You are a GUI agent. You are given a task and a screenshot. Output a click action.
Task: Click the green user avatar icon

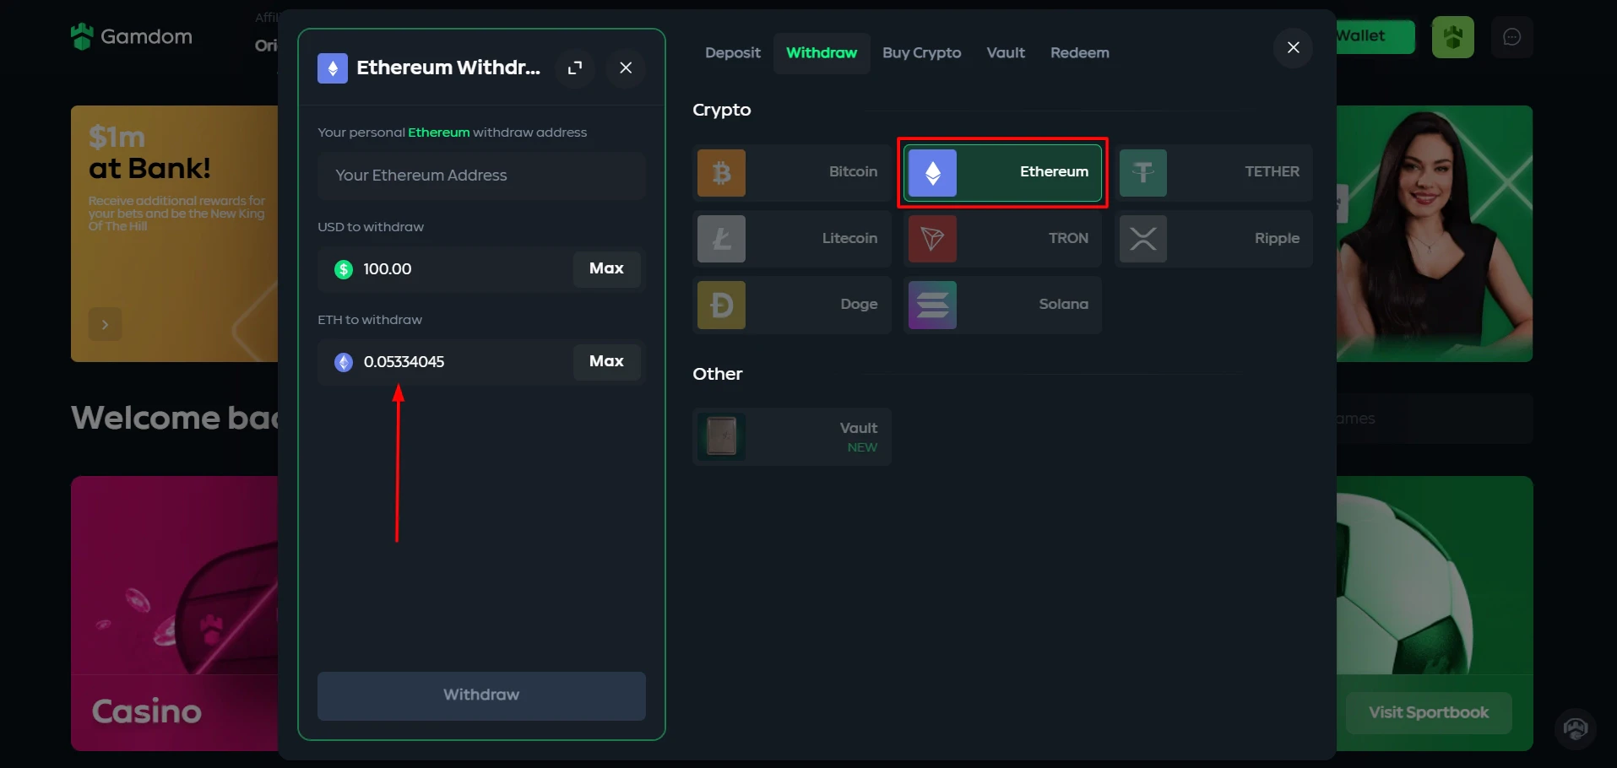(x=1452, y=37)
